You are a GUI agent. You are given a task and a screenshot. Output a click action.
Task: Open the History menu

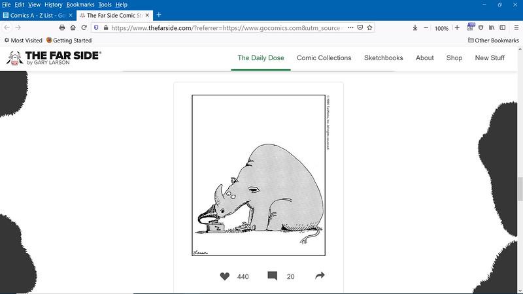click(54, 5)
